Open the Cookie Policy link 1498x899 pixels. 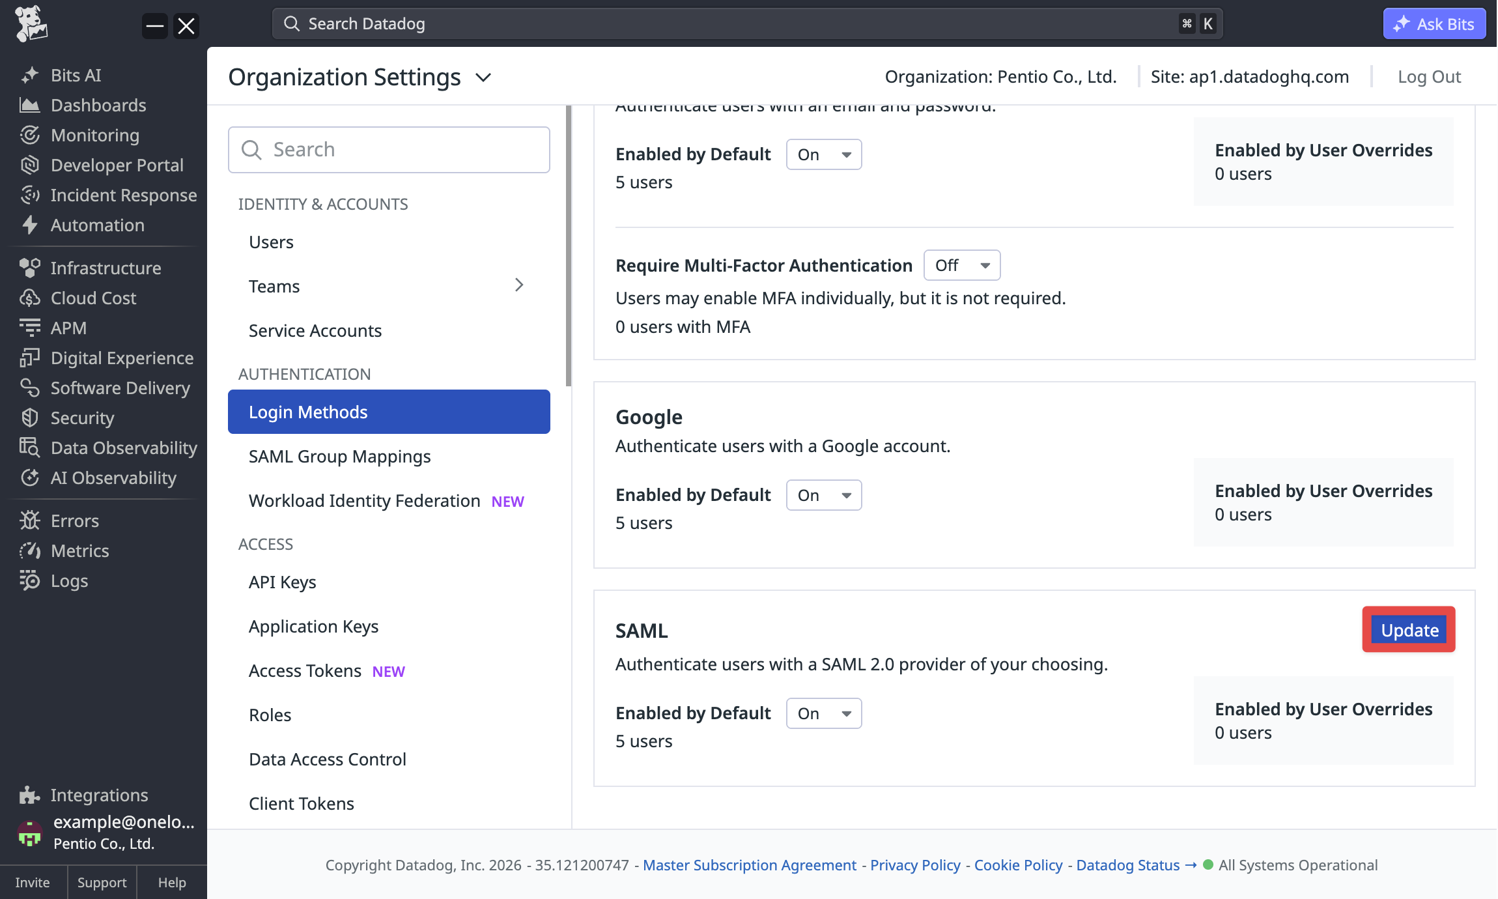point(1018,865)
